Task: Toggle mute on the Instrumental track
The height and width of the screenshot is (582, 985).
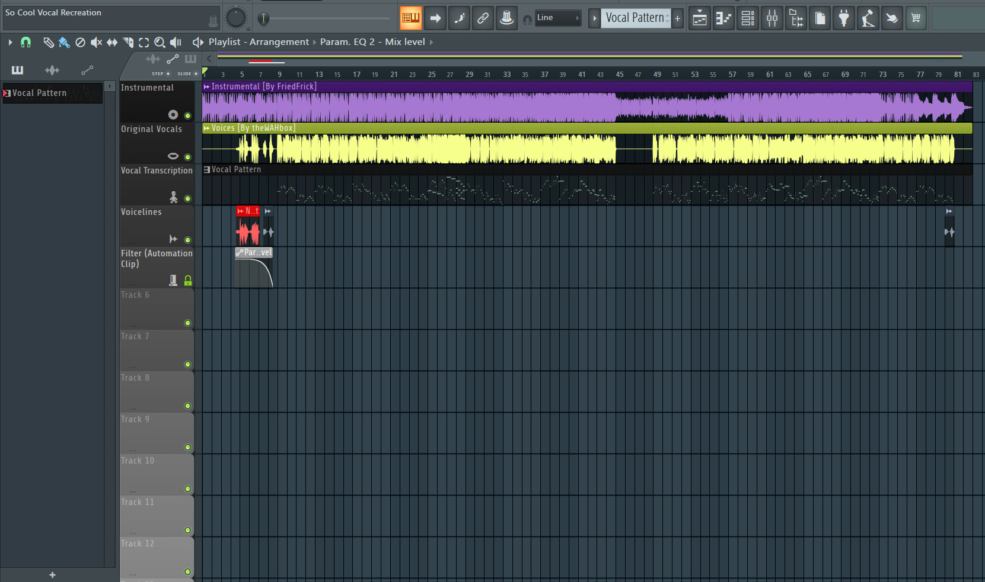Action: pyautogui.click(x=187, y=114)
